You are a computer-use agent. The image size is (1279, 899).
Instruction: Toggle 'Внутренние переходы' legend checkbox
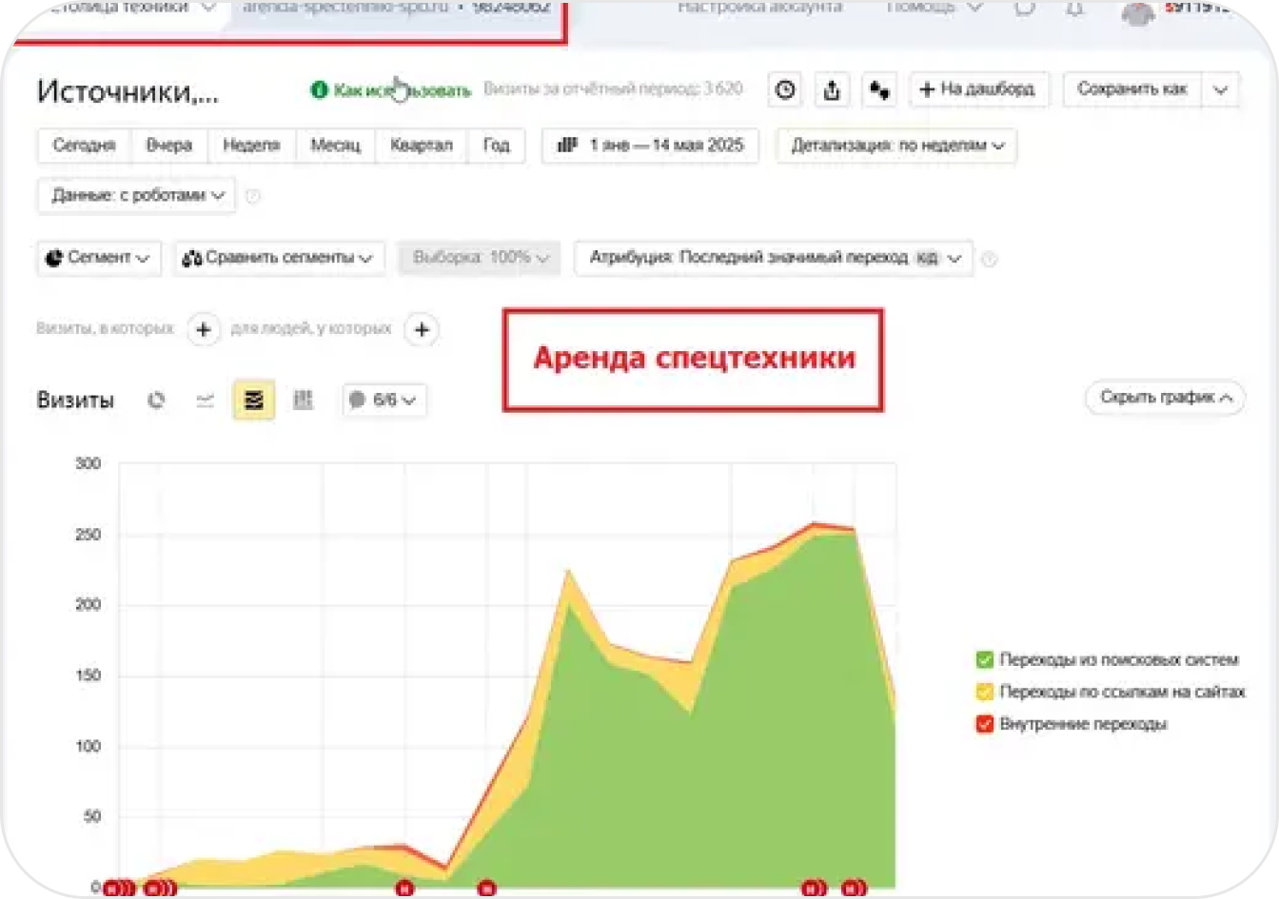(x=985, y=725)
